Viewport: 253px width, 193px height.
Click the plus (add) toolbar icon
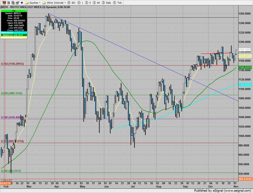click(x=22, y=3)
